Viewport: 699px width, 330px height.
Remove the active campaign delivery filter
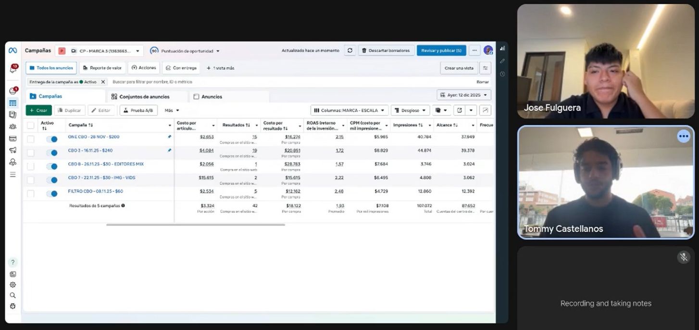tap(103, 82)
